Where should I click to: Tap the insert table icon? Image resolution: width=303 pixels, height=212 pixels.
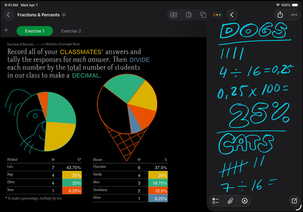(174, 15)
